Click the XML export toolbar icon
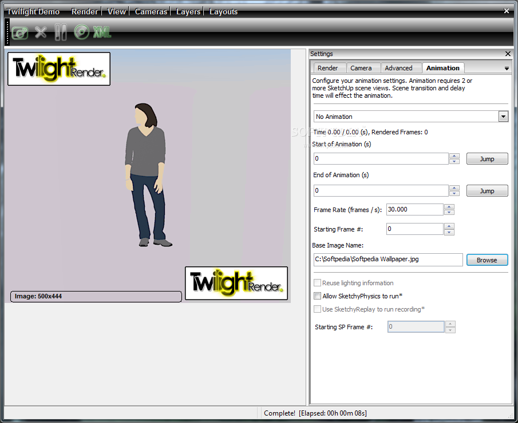Screen dimensions: 518x423 (102, 33)
